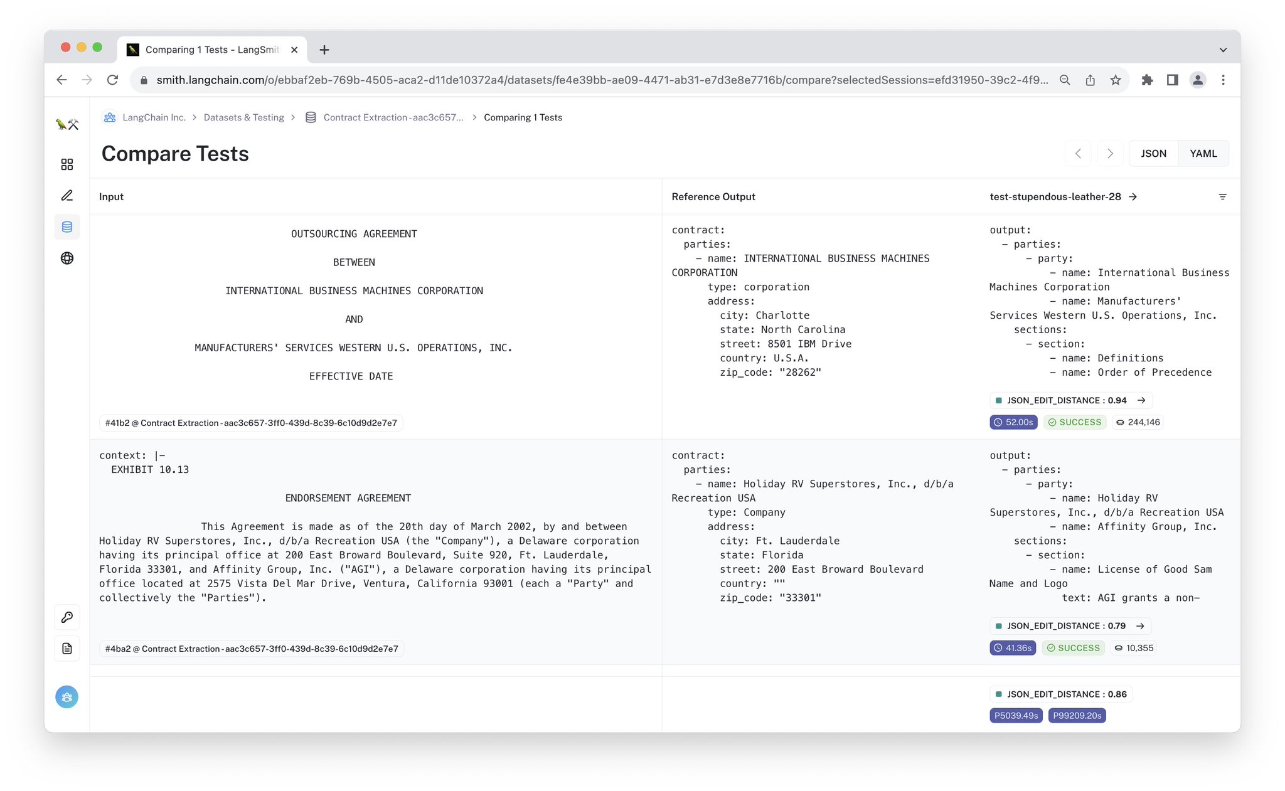The image size is (1285, 791).
Task: Click the 244,146 token count badge
Action: tap(1138, 422)
